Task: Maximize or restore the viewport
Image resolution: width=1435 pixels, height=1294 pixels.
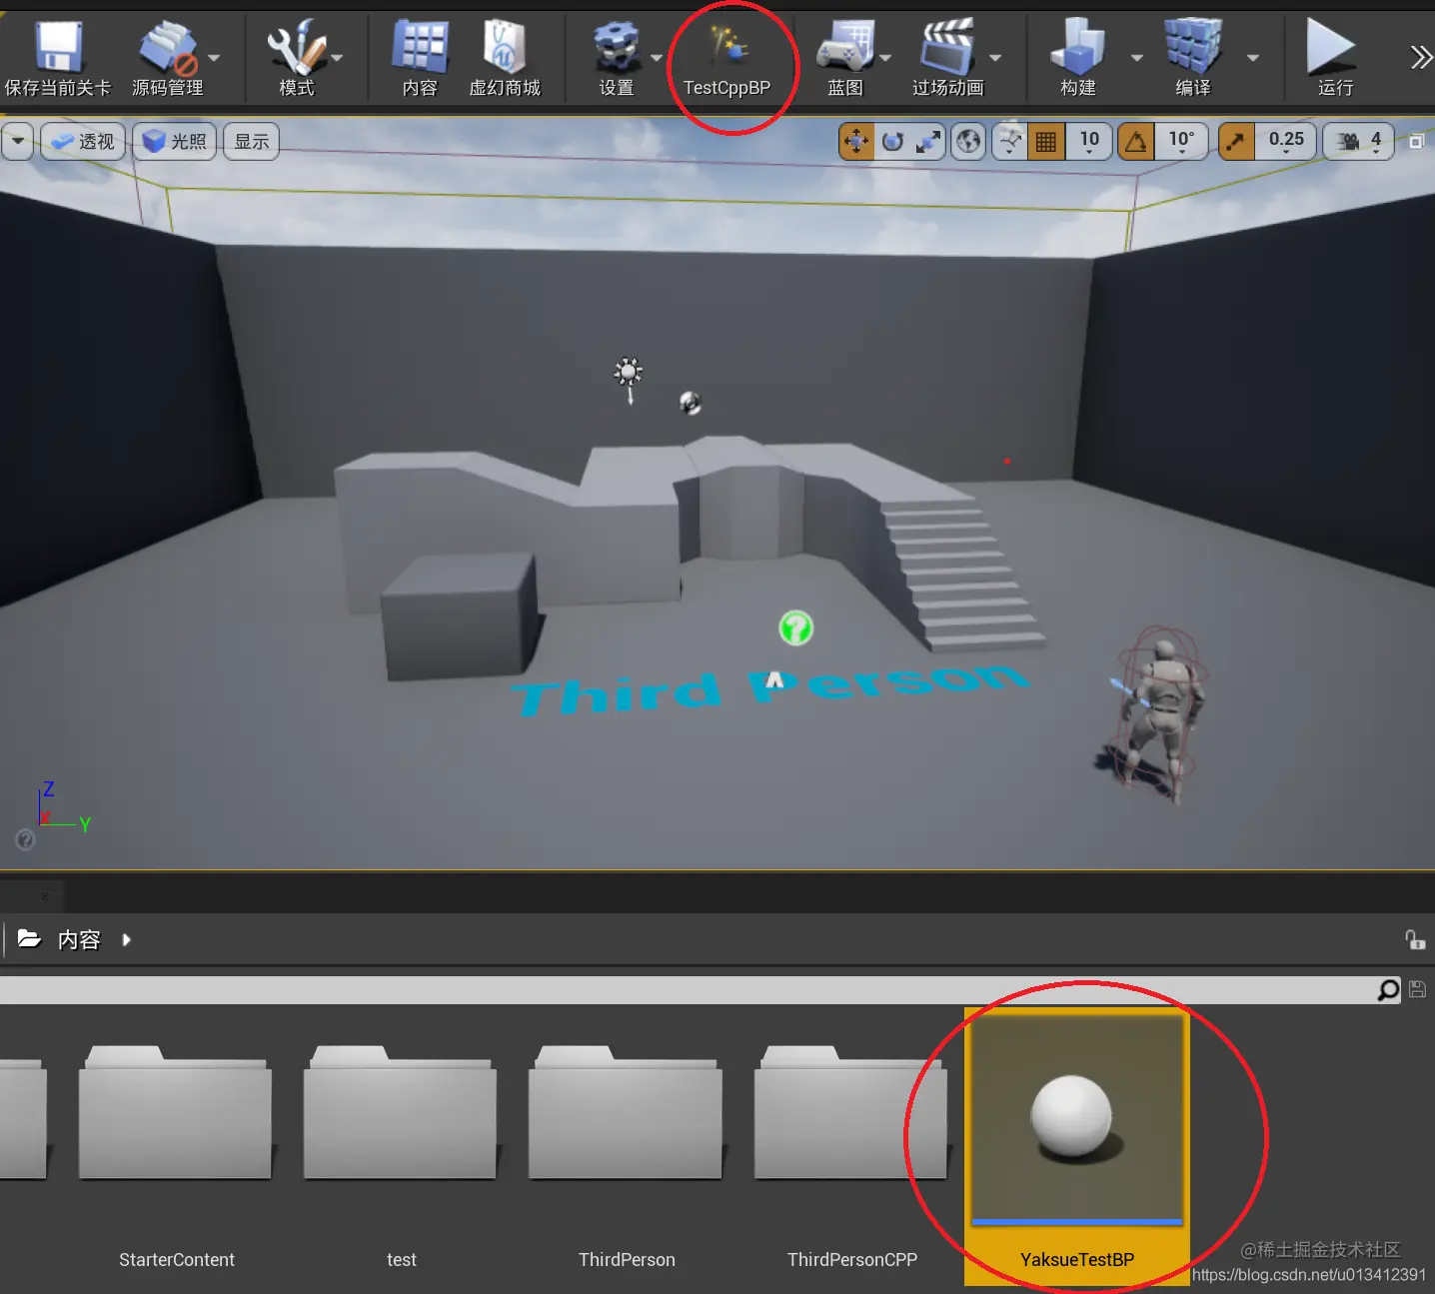Action: [x=1416, y=142]
